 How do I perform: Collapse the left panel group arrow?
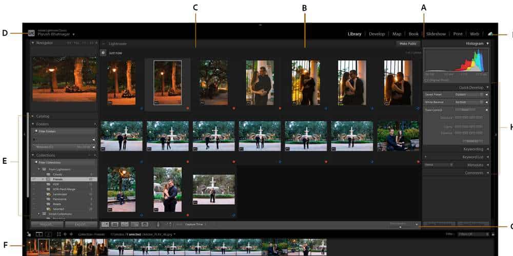(25, 134)
